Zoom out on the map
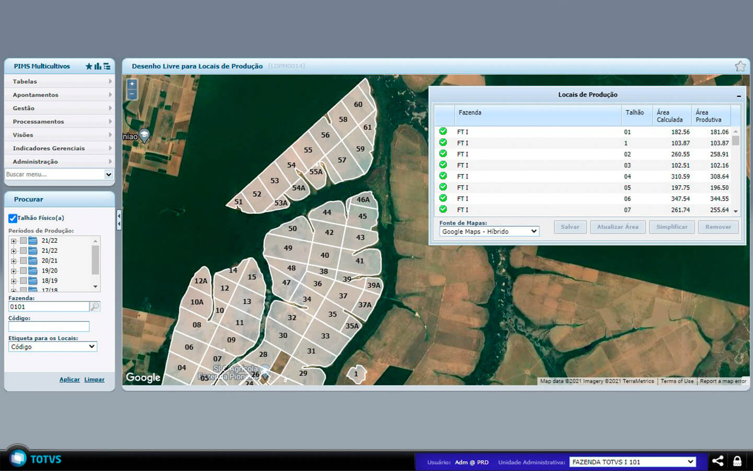753x471 pixels. pyautogui.click(x=132, y=94)
